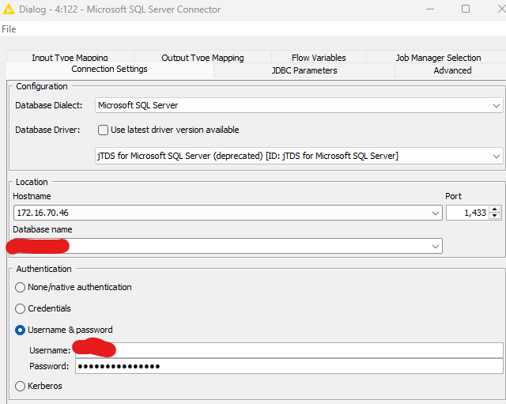Viewport: 506px width, 404px height.
Task: Increase the Port number with up arrow
Action: (494, 210)
